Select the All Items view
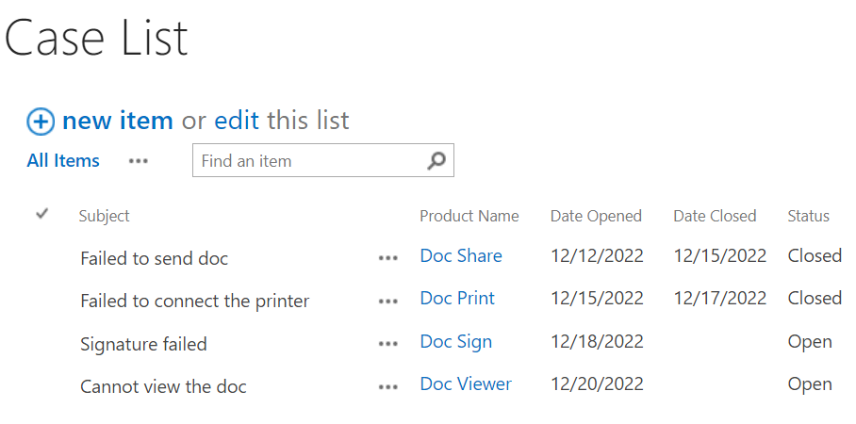Viewport: 856px width, 424px height. pyautogui.click(x=63, y=161)
